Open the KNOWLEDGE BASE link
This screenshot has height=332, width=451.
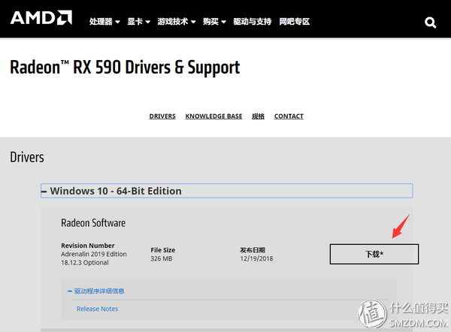213,116
